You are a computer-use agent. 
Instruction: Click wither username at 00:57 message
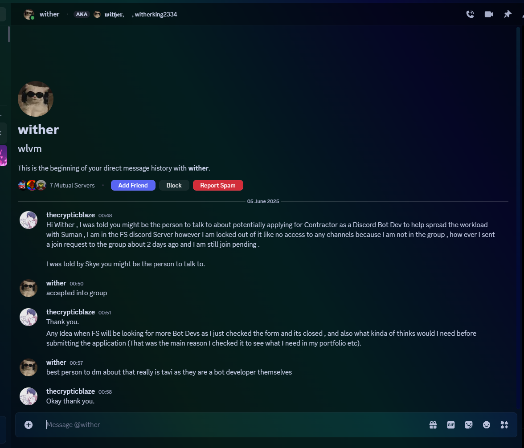pos(56,362)
